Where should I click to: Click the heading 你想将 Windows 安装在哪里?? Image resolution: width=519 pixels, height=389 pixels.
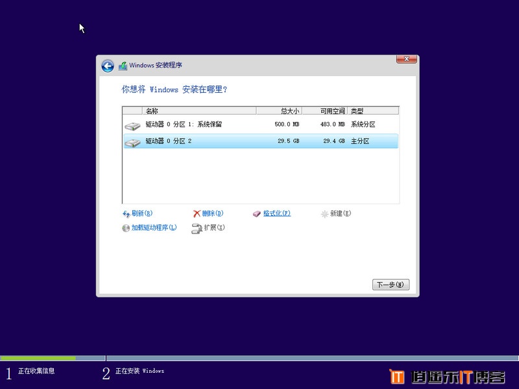pyautogui.click(x=175, y=89)
